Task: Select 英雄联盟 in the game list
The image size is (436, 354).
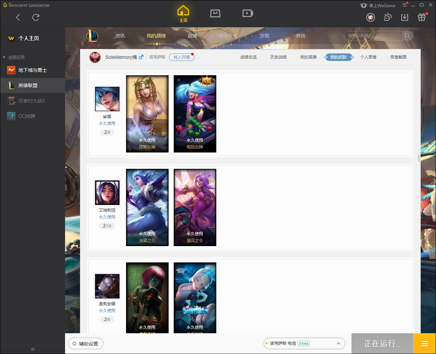Action: [32, 85]
